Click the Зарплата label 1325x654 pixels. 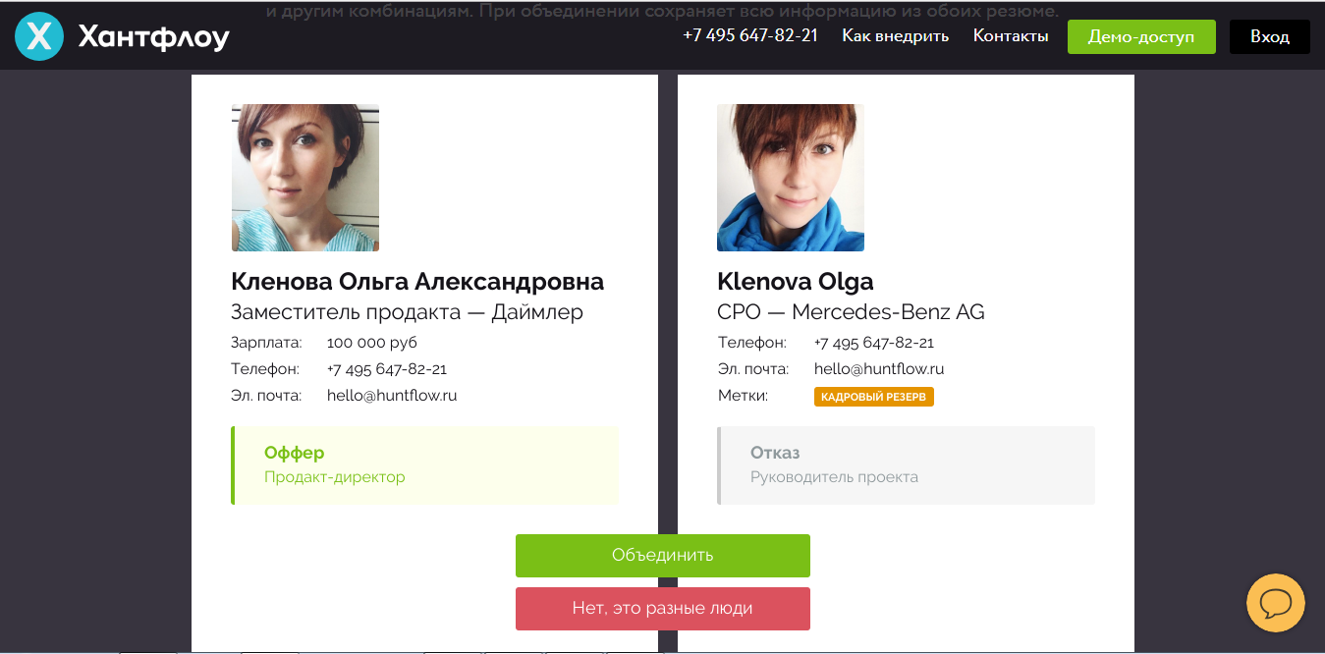pyautogui.click(x=267, y=343)
